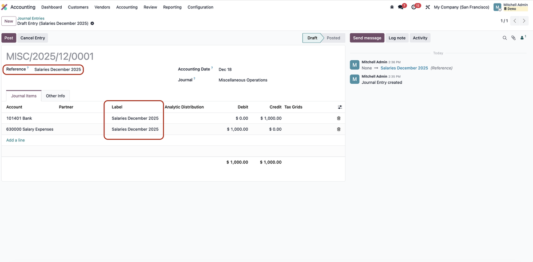The height and width of the screenshot is (262, 533).
Task: Open the Reporting menu
Action: coord(172,7)
